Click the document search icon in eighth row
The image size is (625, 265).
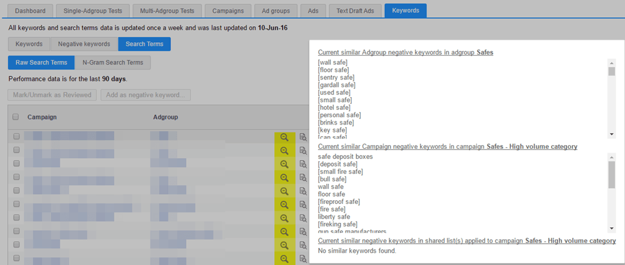point(303,231)
